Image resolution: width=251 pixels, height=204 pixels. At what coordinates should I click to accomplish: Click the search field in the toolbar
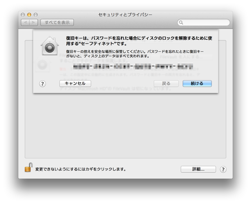point(203,22)
